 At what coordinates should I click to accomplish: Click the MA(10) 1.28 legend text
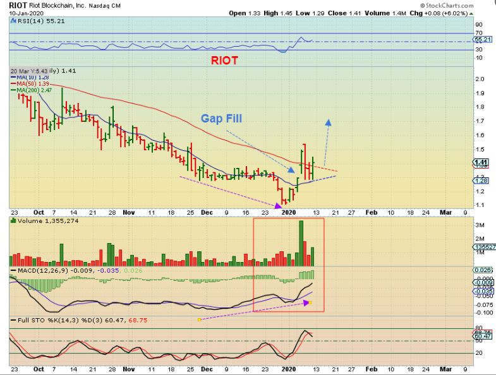33,77
